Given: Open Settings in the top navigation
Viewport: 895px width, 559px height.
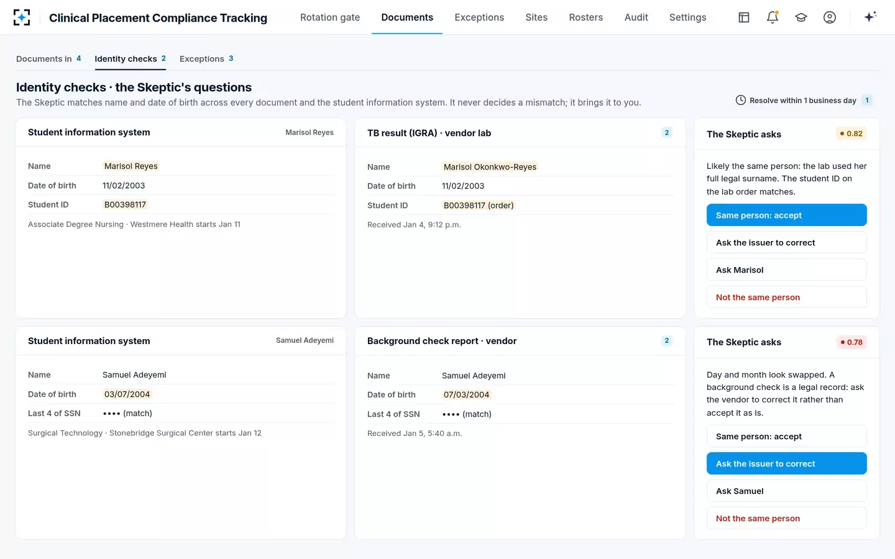Looking at the screenshot, I should click(687, 17).
